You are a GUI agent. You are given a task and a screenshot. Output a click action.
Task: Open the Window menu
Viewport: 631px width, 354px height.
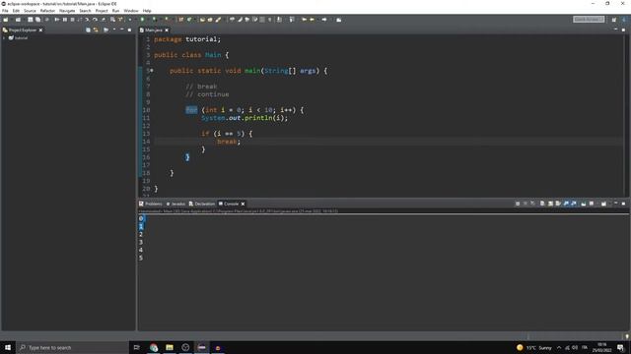tap(131, 11)
